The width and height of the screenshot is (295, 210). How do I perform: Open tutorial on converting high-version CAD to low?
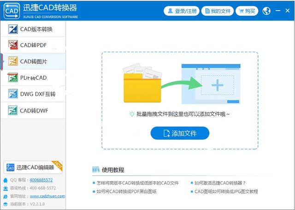[137, 183]
